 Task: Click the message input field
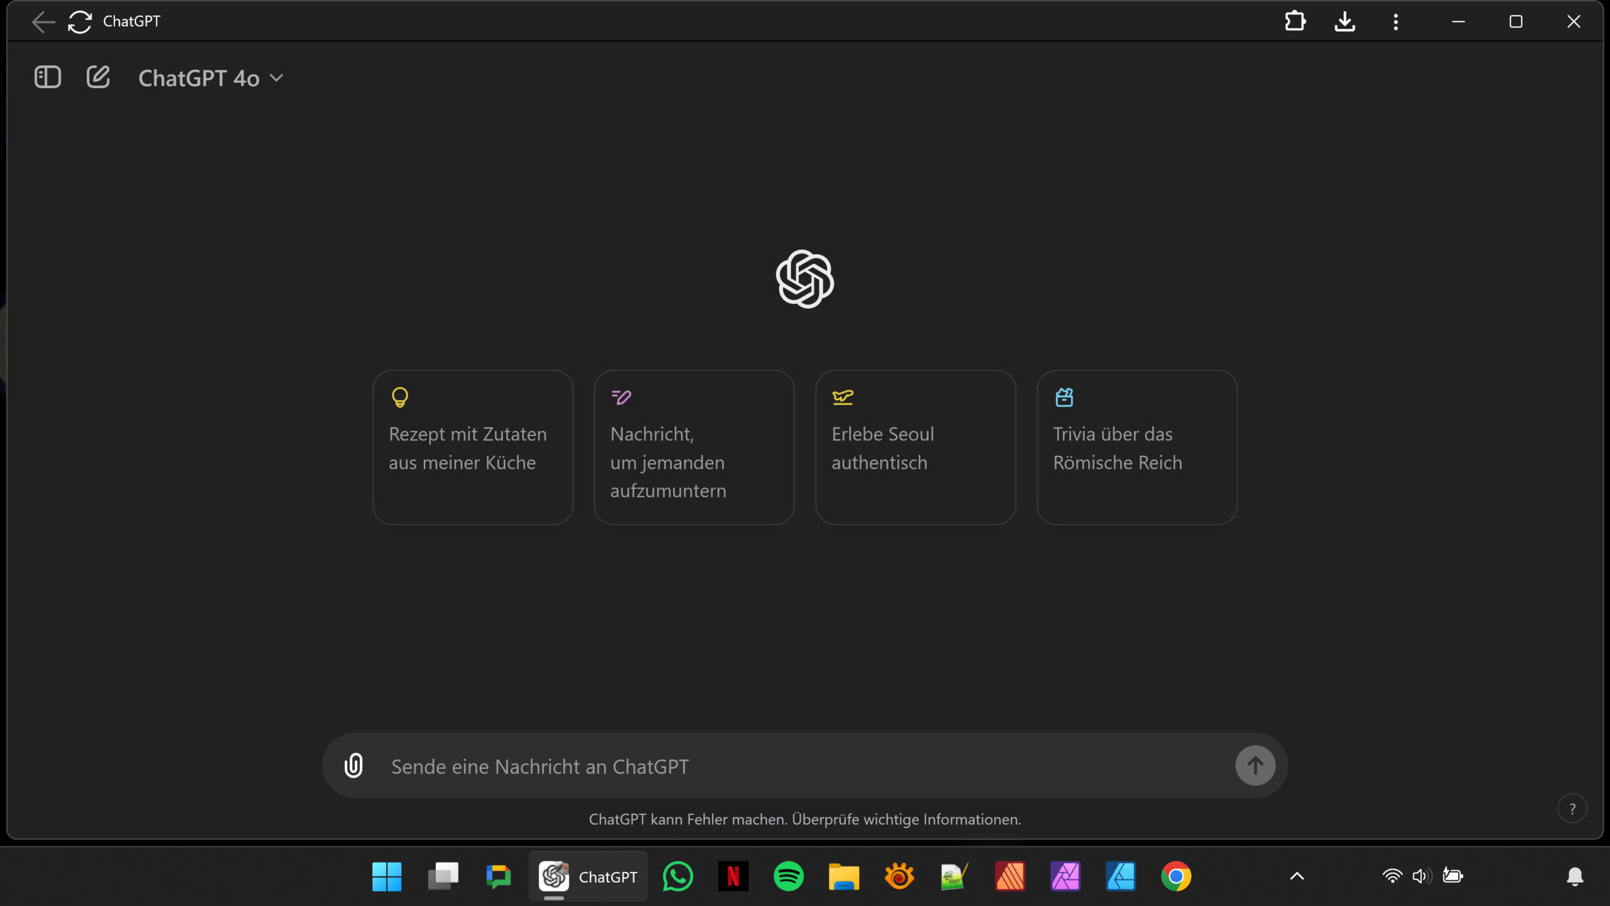click(x=755, y=766)
